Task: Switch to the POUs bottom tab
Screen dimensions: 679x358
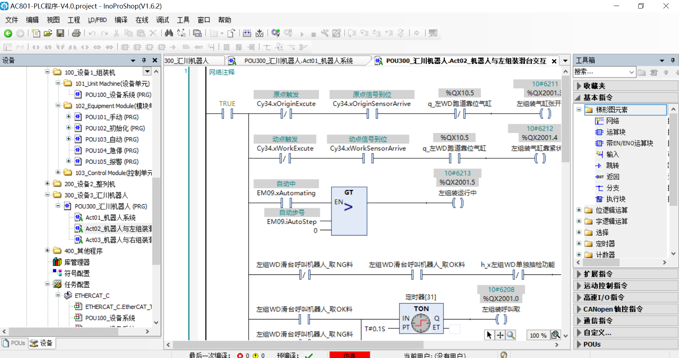Action: point(15,343)
